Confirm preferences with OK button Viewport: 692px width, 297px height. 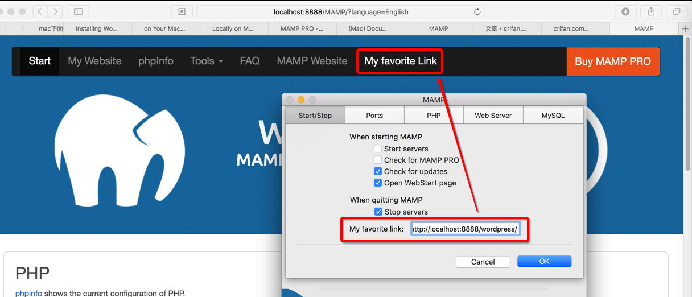(544, 262)
